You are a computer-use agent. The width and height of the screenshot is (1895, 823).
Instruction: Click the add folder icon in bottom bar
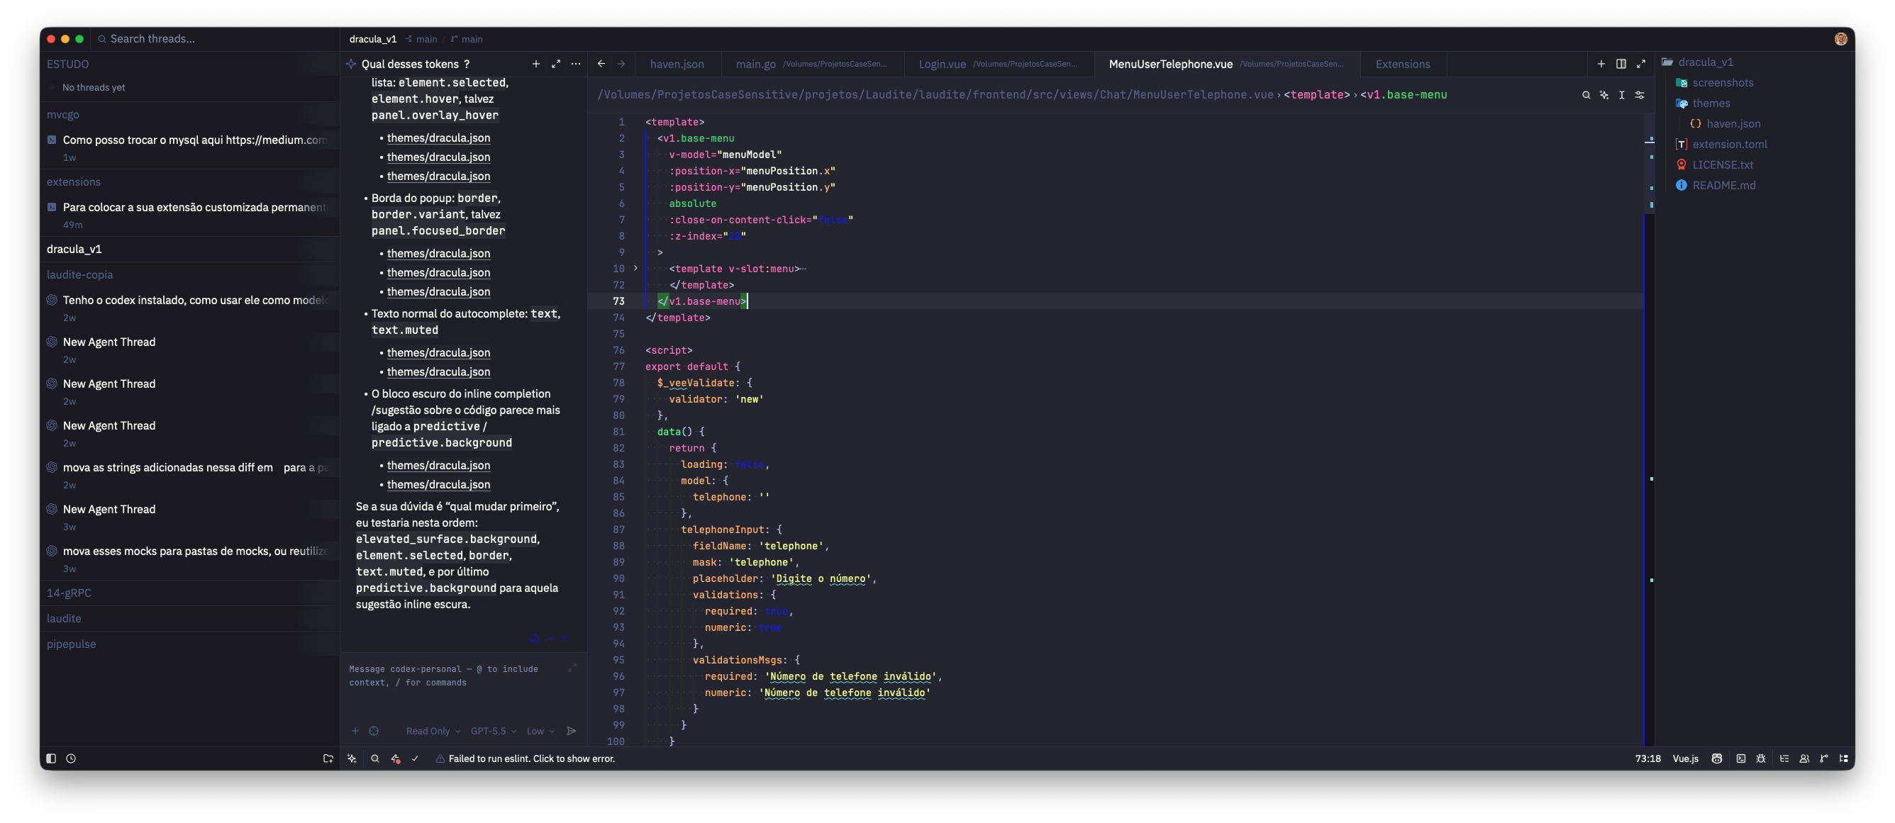coord(328,758)
